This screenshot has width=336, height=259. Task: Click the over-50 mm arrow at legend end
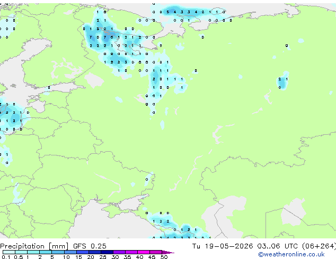pos(168,252)
